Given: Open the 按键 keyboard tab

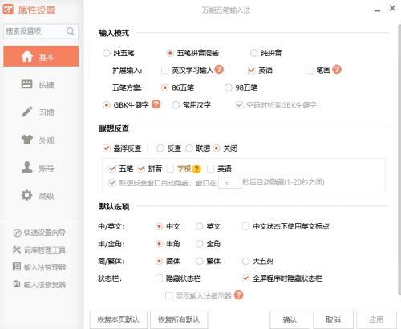Looking at the screenshot, I should tap(41, 84).
